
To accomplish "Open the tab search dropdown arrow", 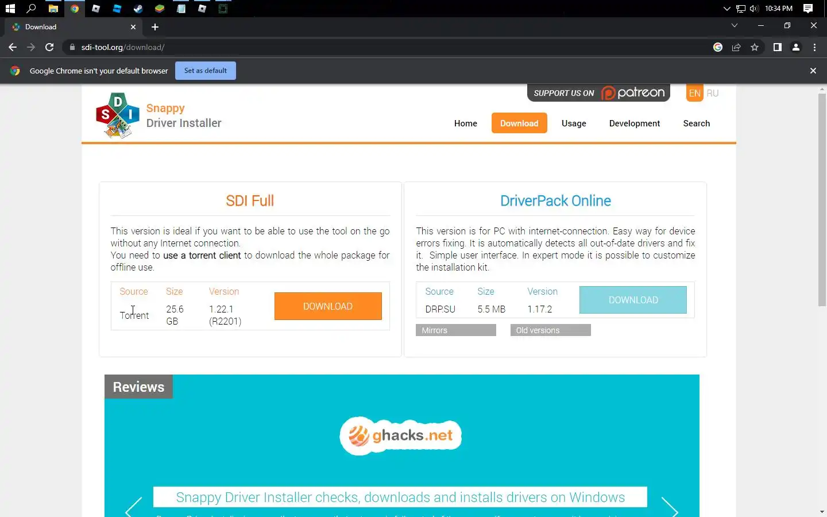I will (734, 25).
